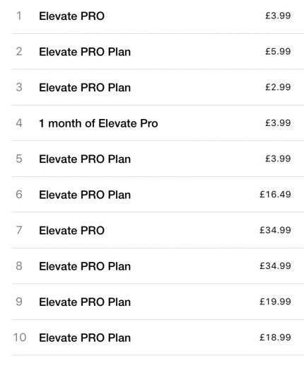
Task: Click rank number 4 beside the 1 month item
Action: tap(19, 123)
